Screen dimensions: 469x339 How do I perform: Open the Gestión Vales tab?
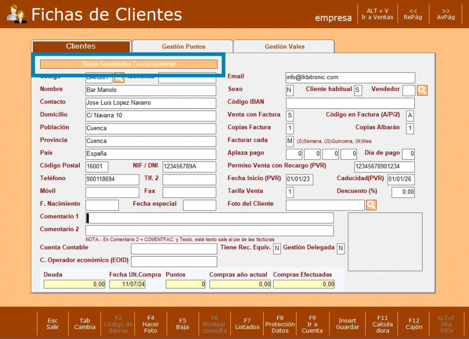[x=285, y=47]
